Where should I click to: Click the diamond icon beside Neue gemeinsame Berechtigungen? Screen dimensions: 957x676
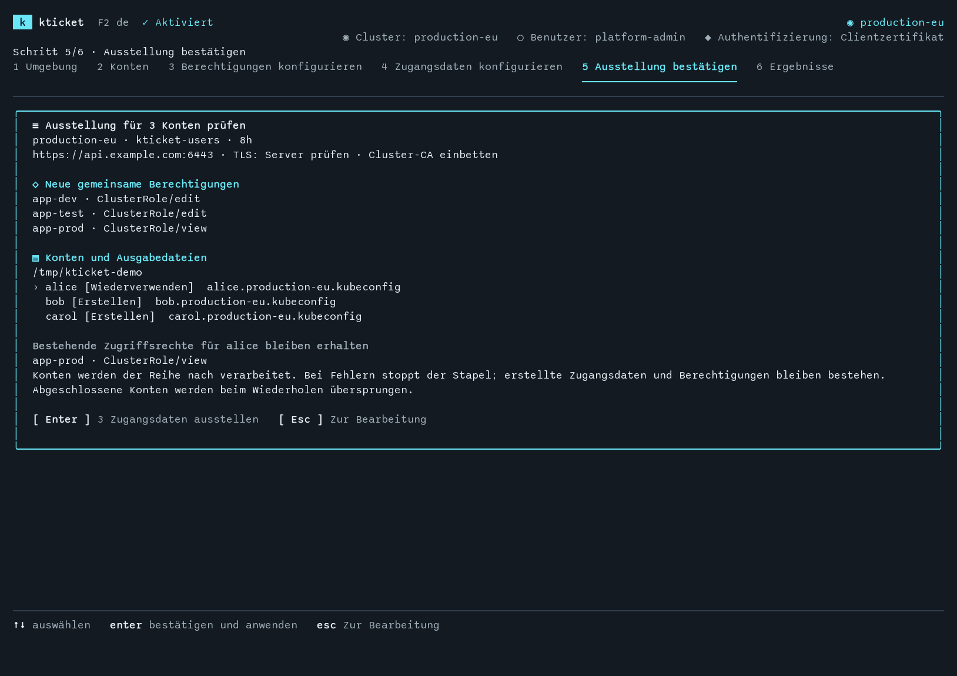35,184
